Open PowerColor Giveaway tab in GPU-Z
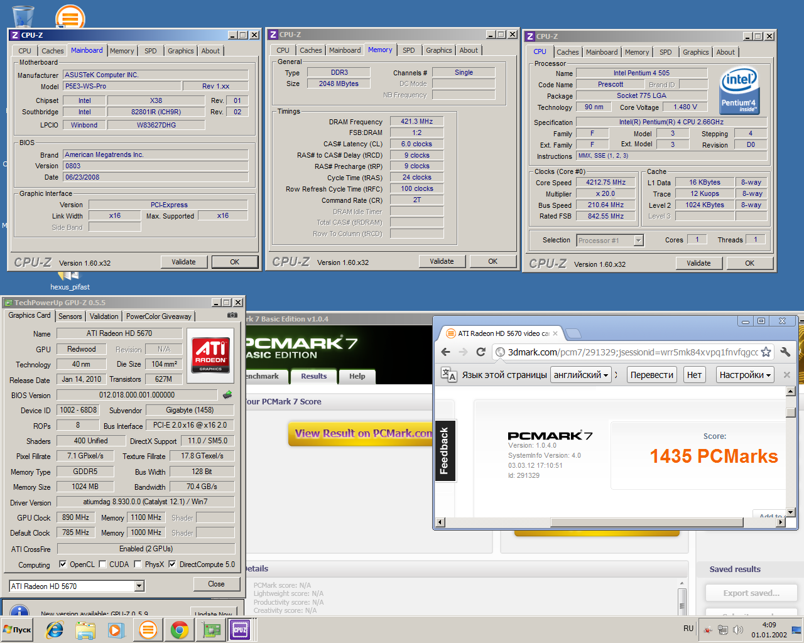Viewport: 804px width, 643px height. 158,316
